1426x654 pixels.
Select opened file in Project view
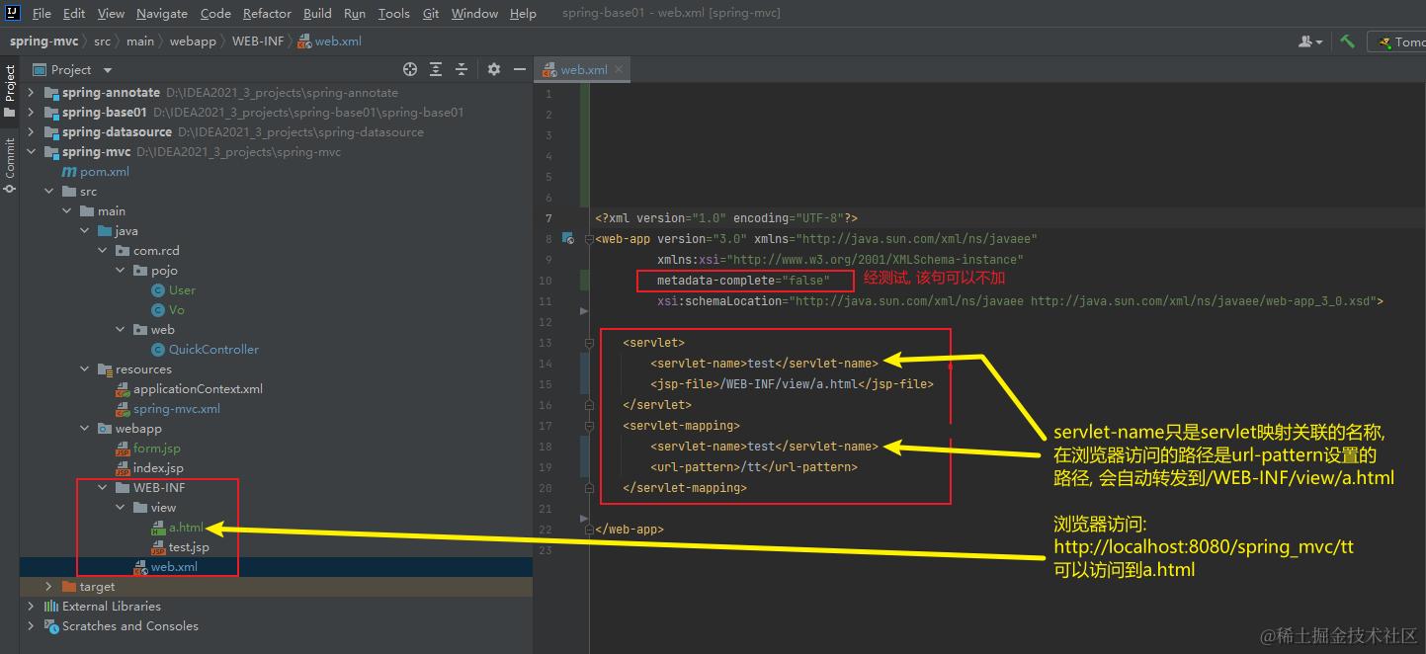(410, 69)
